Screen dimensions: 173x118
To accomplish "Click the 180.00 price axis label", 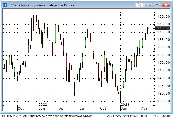I will [164, 17].
